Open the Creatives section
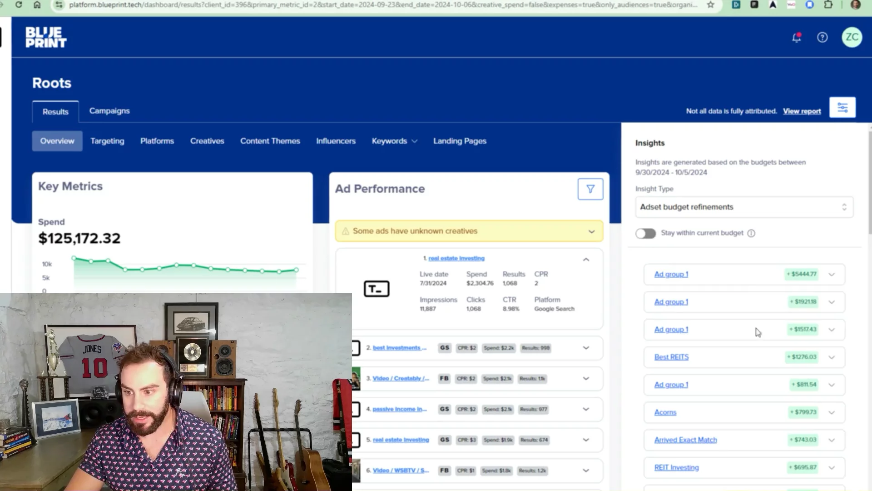Viewport: 872px width, 491px height. tap(207, 141)
